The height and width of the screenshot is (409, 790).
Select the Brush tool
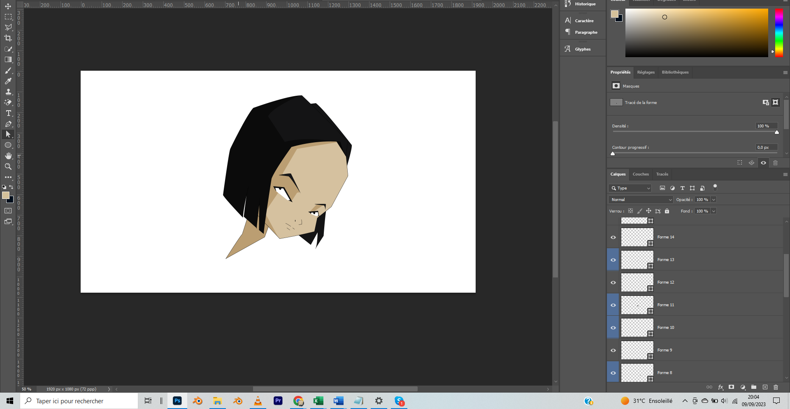click(x=8, y=70)
